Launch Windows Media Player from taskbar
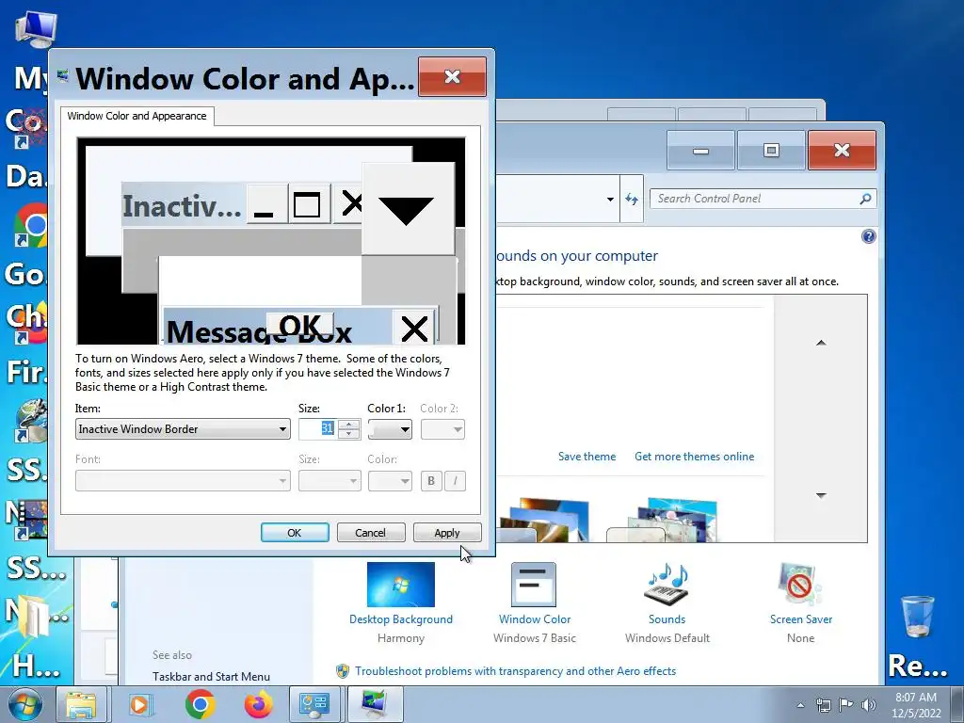Image resolution: width=964 pixels, height=723 pixels. click(x=140, y=704)
